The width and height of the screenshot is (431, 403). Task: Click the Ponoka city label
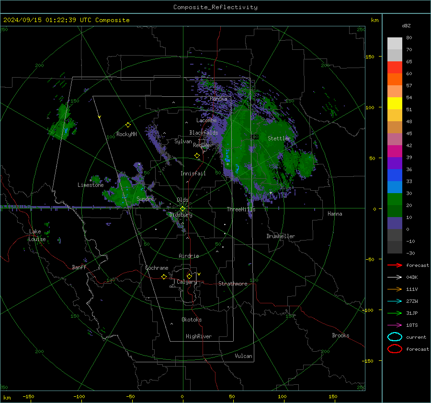pyautogui.click(x=218, y=99)
